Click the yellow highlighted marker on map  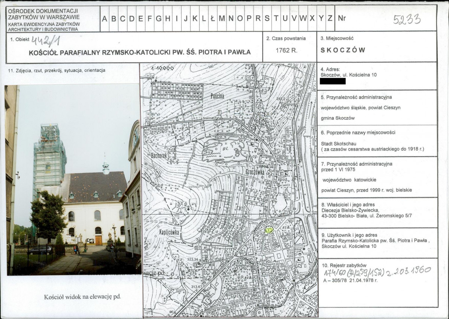tap(268, 231)
